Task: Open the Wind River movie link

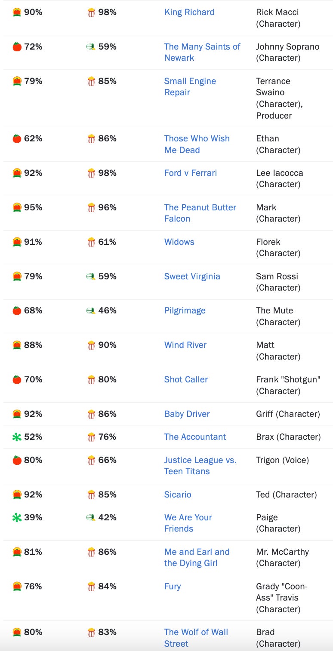Action: pos(185,345)
